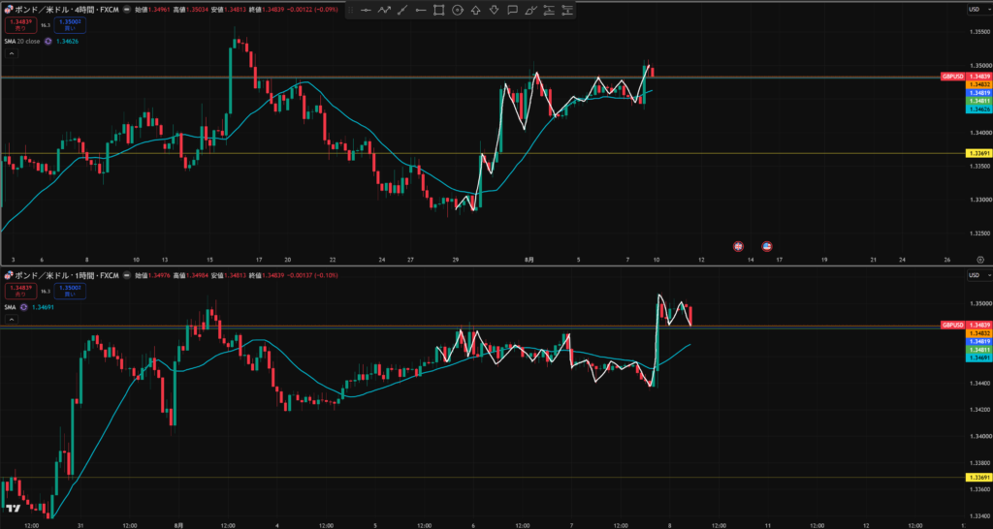Click the high price 1.35034 in top header
Image resolution: width=993 pixels, height=529 pixels.
[x=198, y=10]
